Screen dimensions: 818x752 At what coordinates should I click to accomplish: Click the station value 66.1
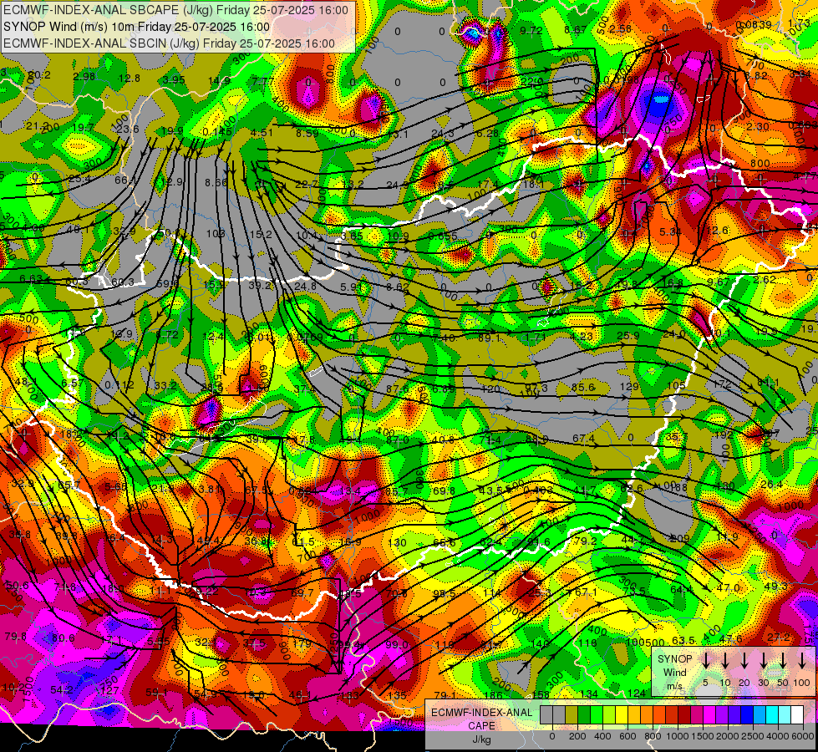pyautogui.click(x=125, y=180)
